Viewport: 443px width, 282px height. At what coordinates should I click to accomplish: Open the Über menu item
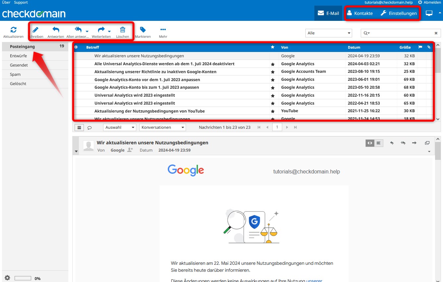(x=6, y=2)
